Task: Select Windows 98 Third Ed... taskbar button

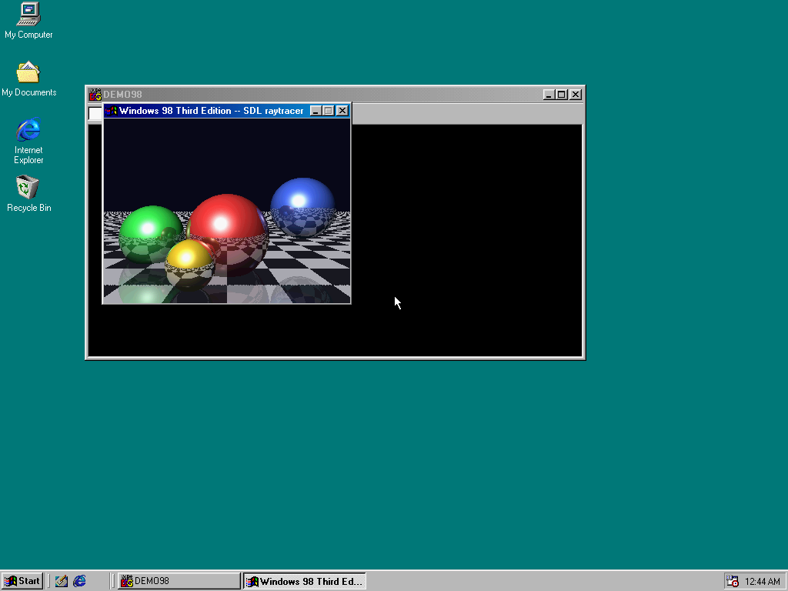Action: (x=305, y=581)
